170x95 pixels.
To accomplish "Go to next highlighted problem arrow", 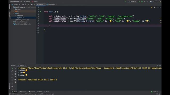I will point(160,7).
